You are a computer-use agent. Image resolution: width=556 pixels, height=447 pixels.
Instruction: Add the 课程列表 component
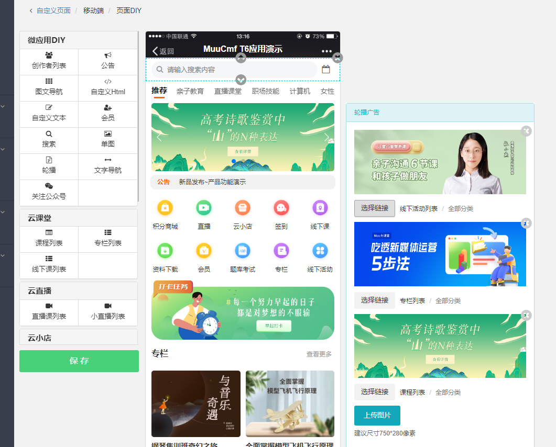coord(49,239)
